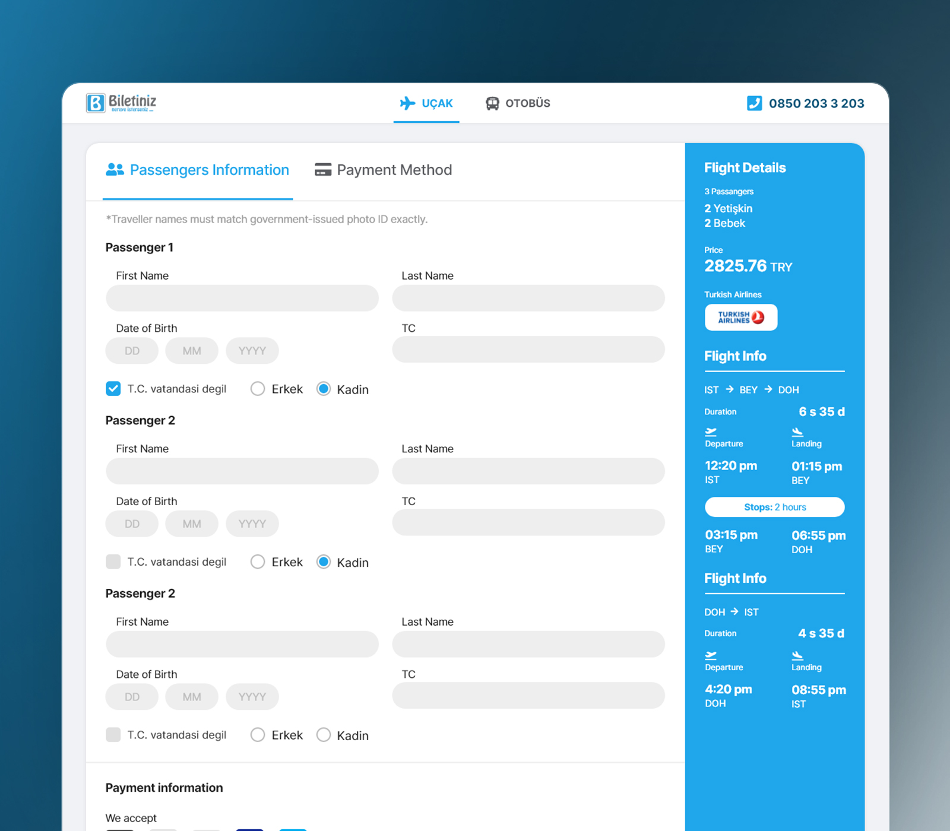
Task: Select Erkek for the second passenger
Action: 258,562
